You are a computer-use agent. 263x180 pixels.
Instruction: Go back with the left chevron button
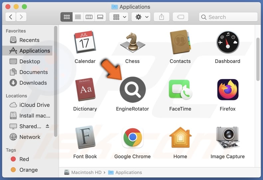11,17
